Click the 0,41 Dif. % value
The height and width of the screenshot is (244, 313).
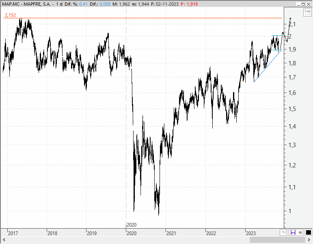83,4
